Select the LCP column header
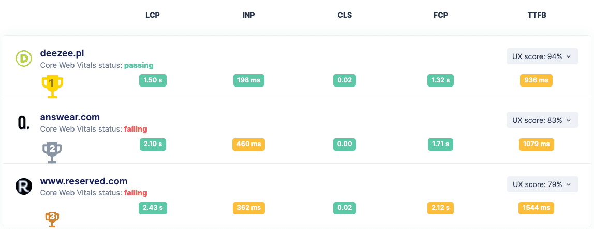This screenshot has height=229, width=594. (x=153, y=15)
